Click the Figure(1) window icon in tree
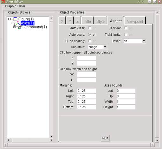 (x=15, y=19)
